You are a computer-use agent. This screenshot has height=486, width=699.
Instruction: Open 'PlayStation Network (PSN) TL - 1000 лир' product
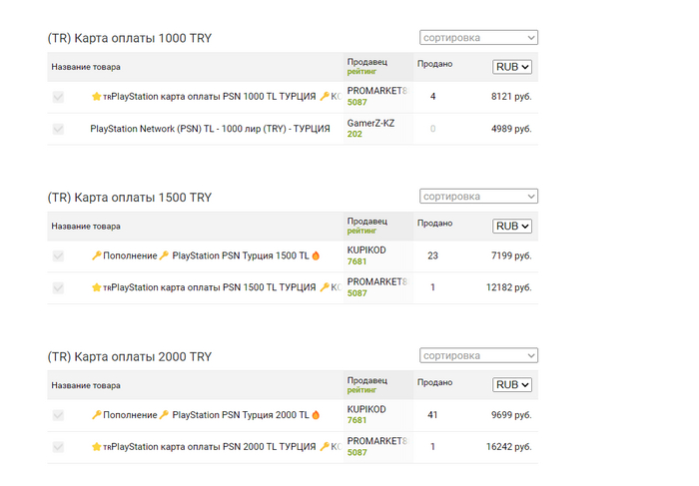[210, 129]
